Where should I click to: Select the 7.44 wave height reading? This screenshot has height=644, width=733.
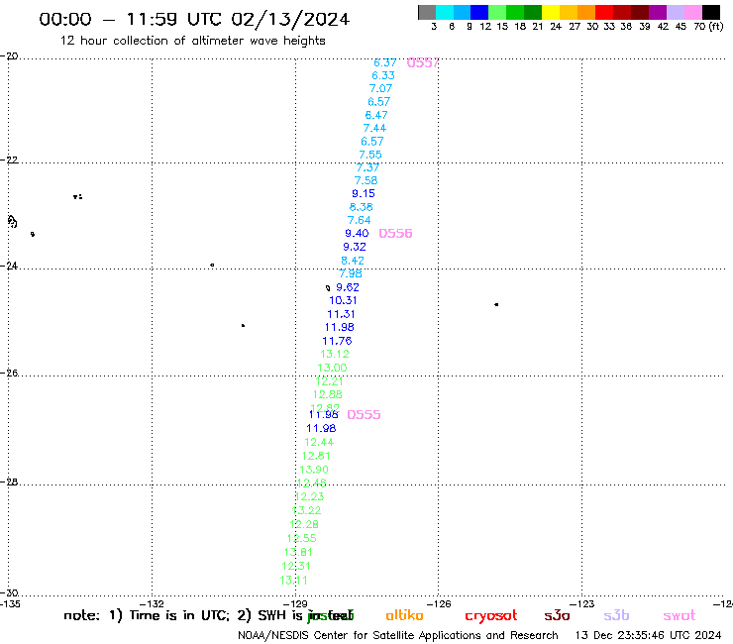[374, 128]
